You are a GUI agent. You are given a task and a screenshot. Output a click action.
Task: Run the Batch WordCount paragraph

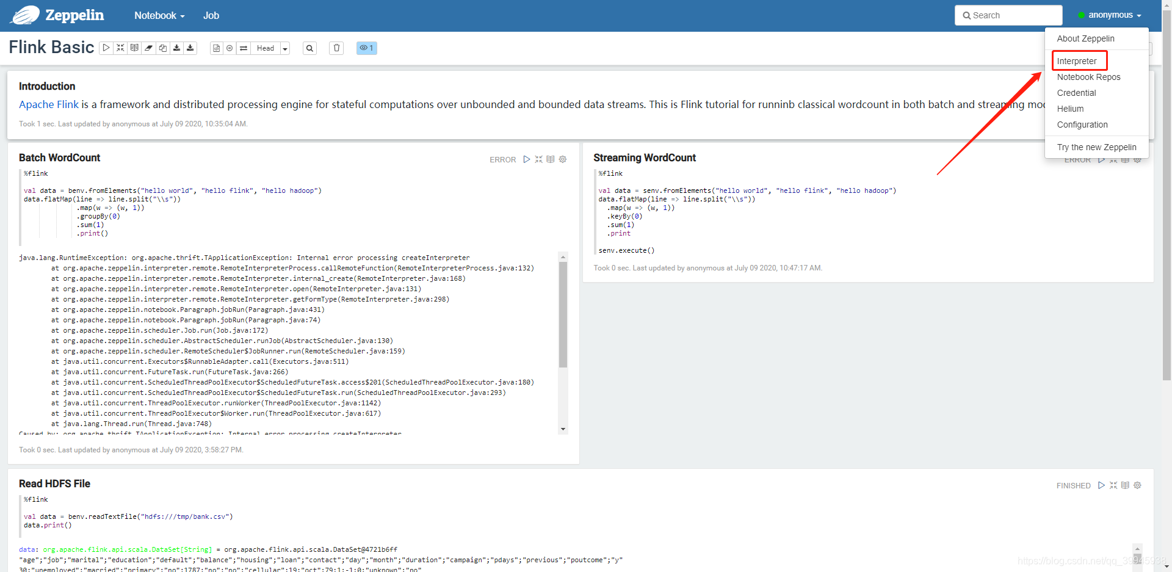(527, 159)
